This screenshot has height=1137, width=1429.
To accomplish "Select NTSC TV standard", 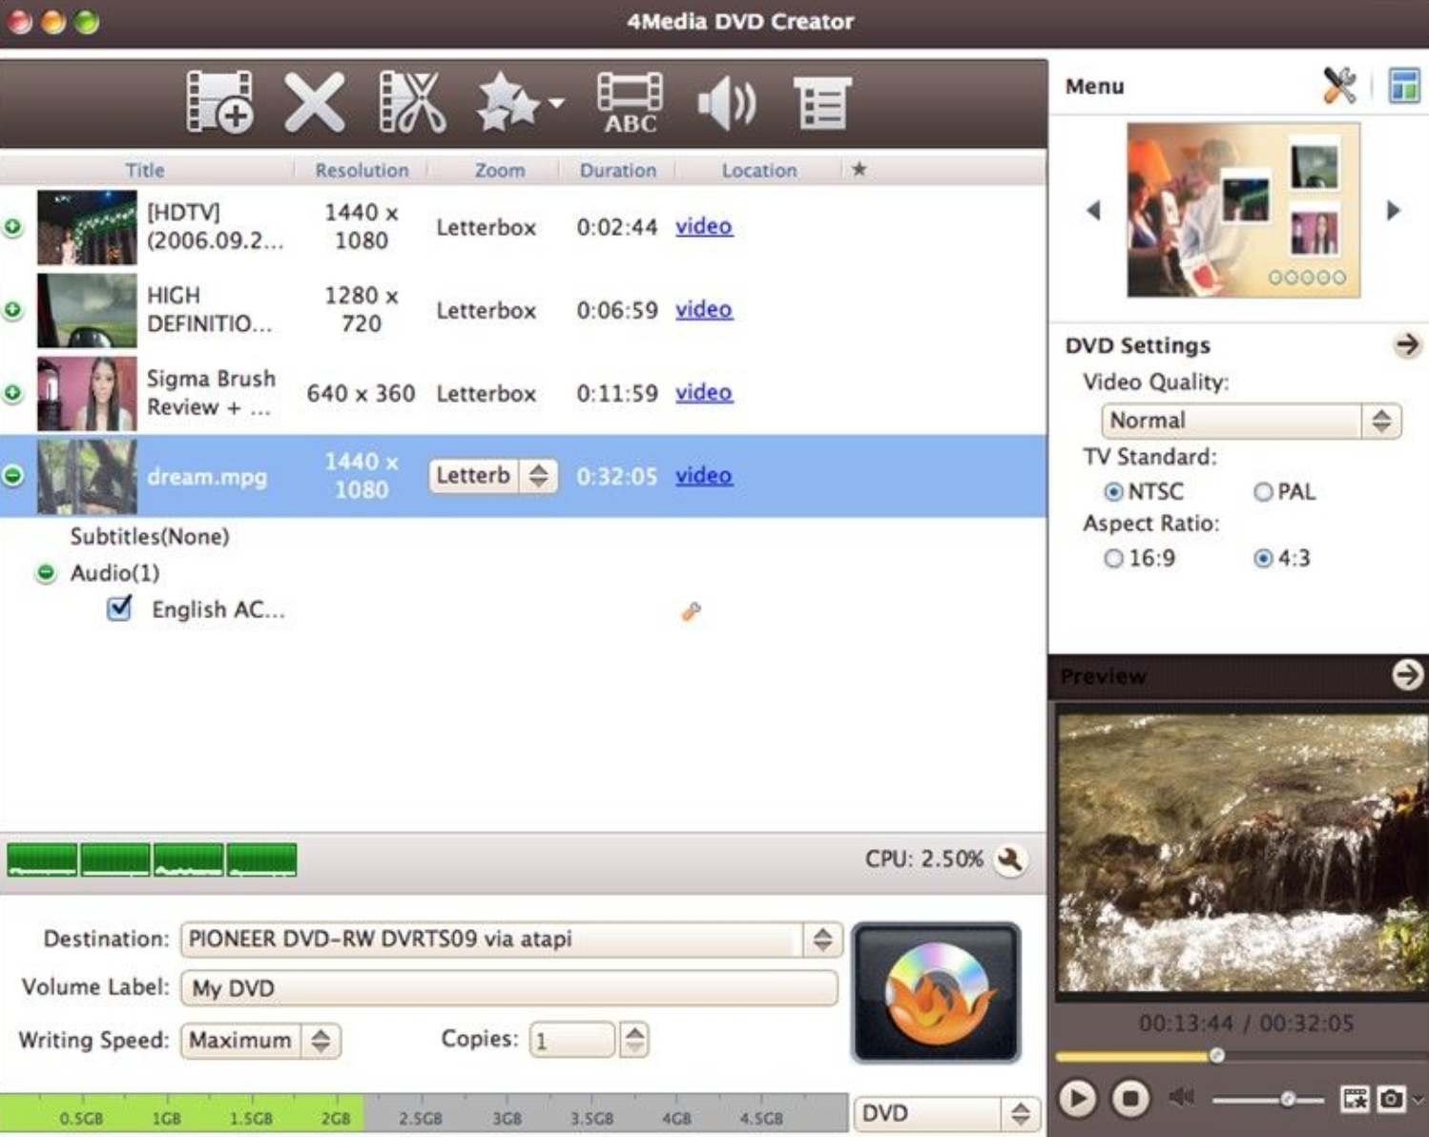I will tap(1113, 492).
